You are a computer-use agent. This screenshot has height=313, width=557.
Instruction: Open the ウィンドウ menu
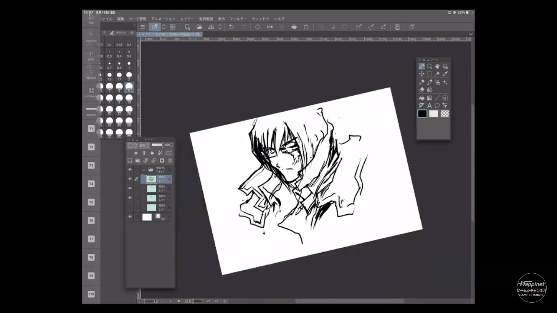(260, 19)
